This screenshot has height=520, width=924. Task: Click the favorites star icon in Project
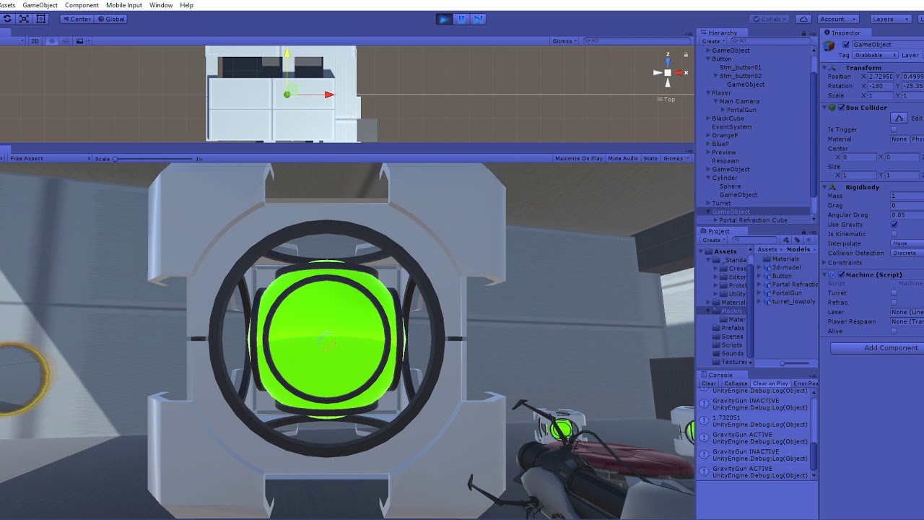click(808, 240)
